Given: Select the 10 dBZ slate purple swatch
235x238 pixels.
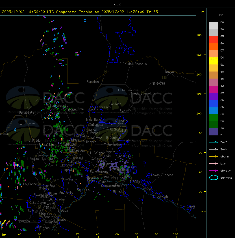Looking at the screenshot, I should click(214, 132).
